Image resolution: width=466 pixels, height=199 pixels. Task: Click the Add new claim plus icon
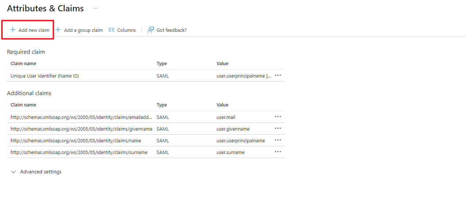[x=12, y=30]
